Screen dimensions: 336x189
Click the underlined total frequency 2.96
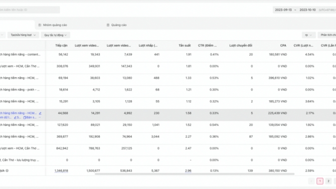click(x=188, y=171)
